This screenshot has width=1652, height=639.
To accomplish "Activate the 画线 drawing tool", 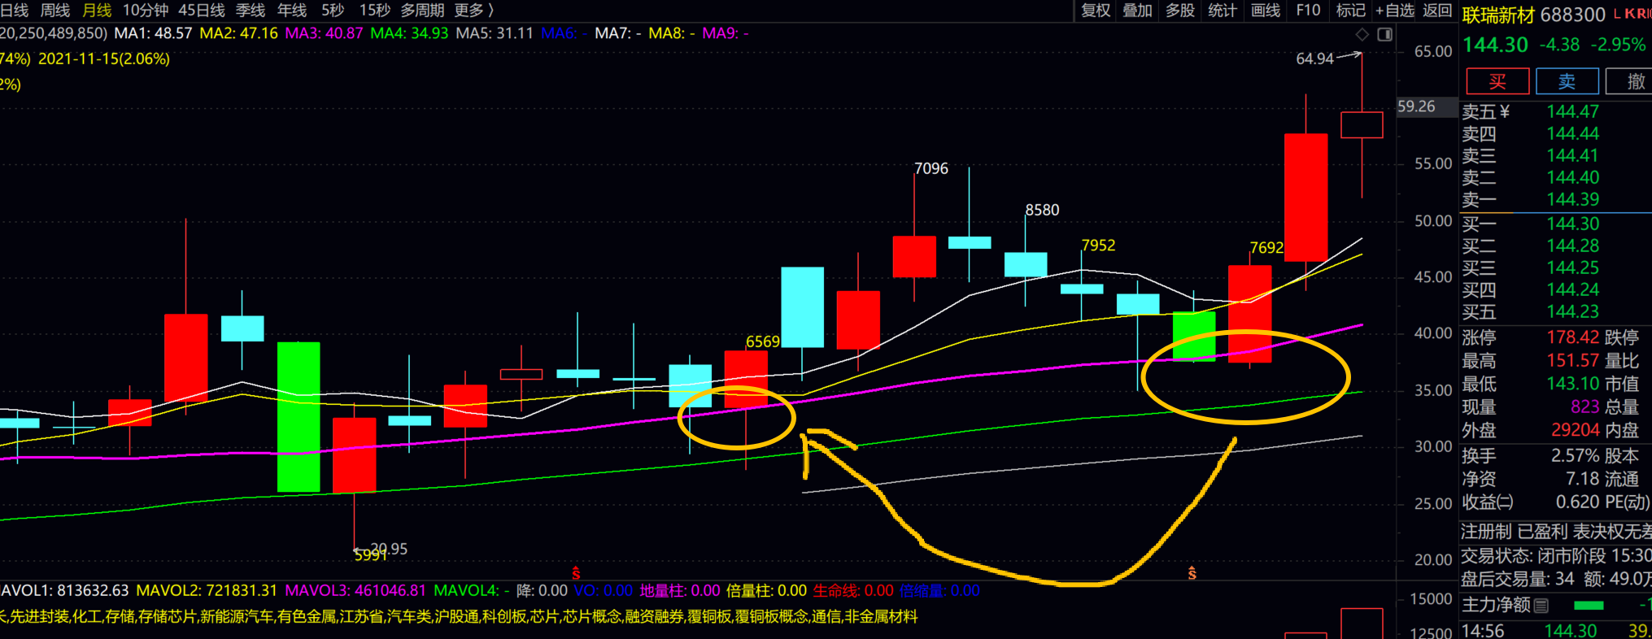I will 1266,11.
